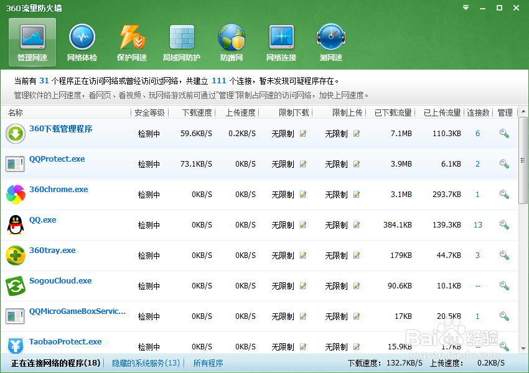Click the vertical scrollbar thumb
This screenshot has height=373, width=529.
523,160
